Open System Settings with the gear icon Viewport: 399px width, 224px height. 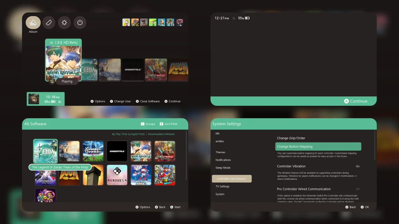pos(64,22)
